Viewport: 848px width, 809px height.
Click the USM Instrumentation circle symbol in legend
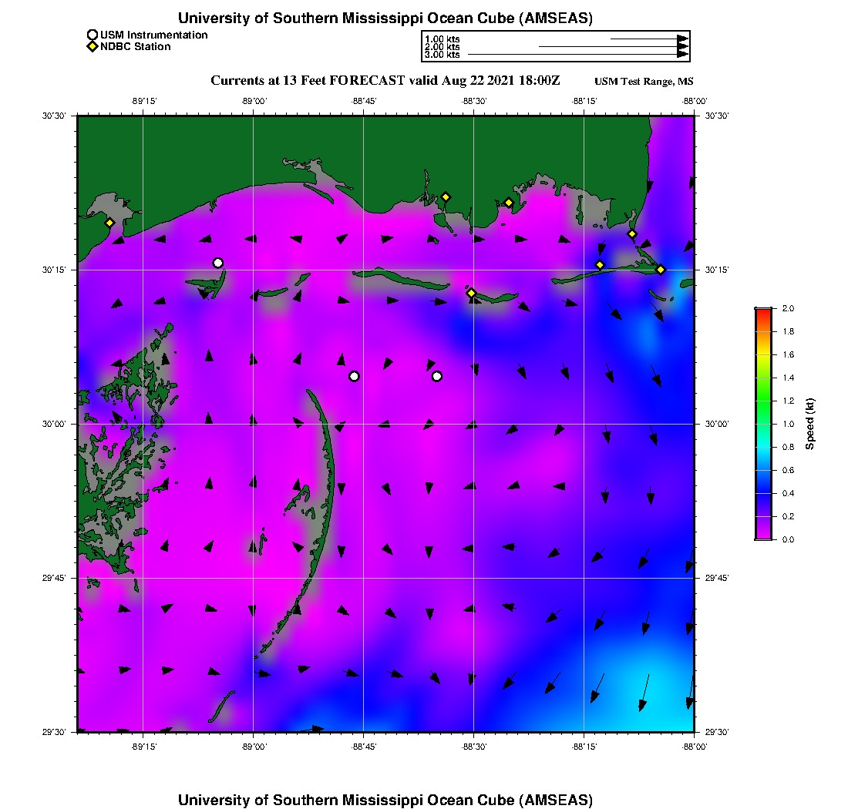93,35
